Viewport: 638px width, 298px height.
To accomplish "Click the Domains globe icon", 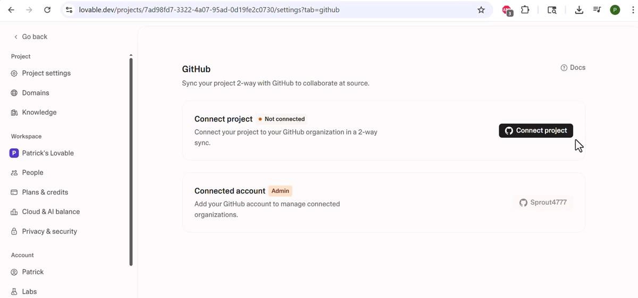I will (x=14, y=93).
